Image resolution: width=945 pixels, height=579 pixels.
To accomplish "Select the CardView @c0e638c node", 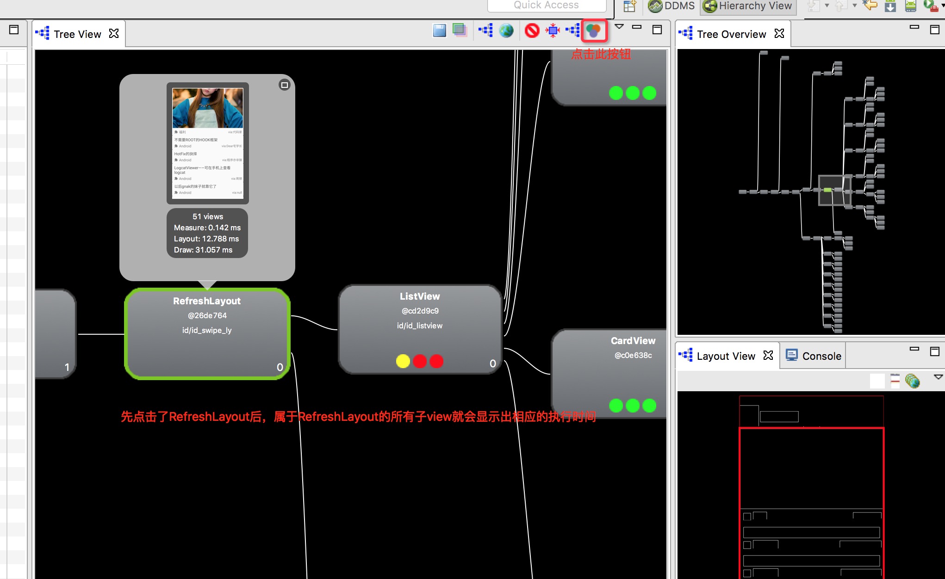I will coord(609,373).
